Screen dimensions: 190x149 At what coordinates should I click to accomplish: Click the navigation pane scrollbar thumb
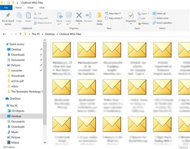pos(45,83)
